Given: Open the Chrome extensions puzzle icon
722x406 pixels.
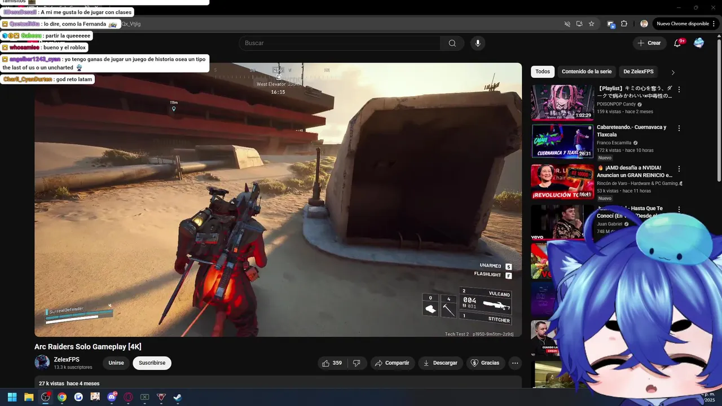Looking at the screenshot, I should pos(624,24).
